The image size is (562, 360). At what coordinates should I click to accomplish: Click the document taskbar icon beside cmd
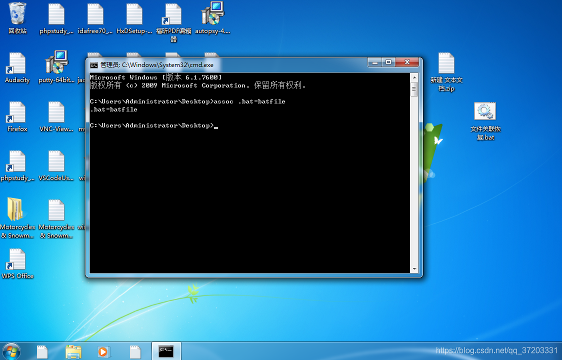click(135, 352)
